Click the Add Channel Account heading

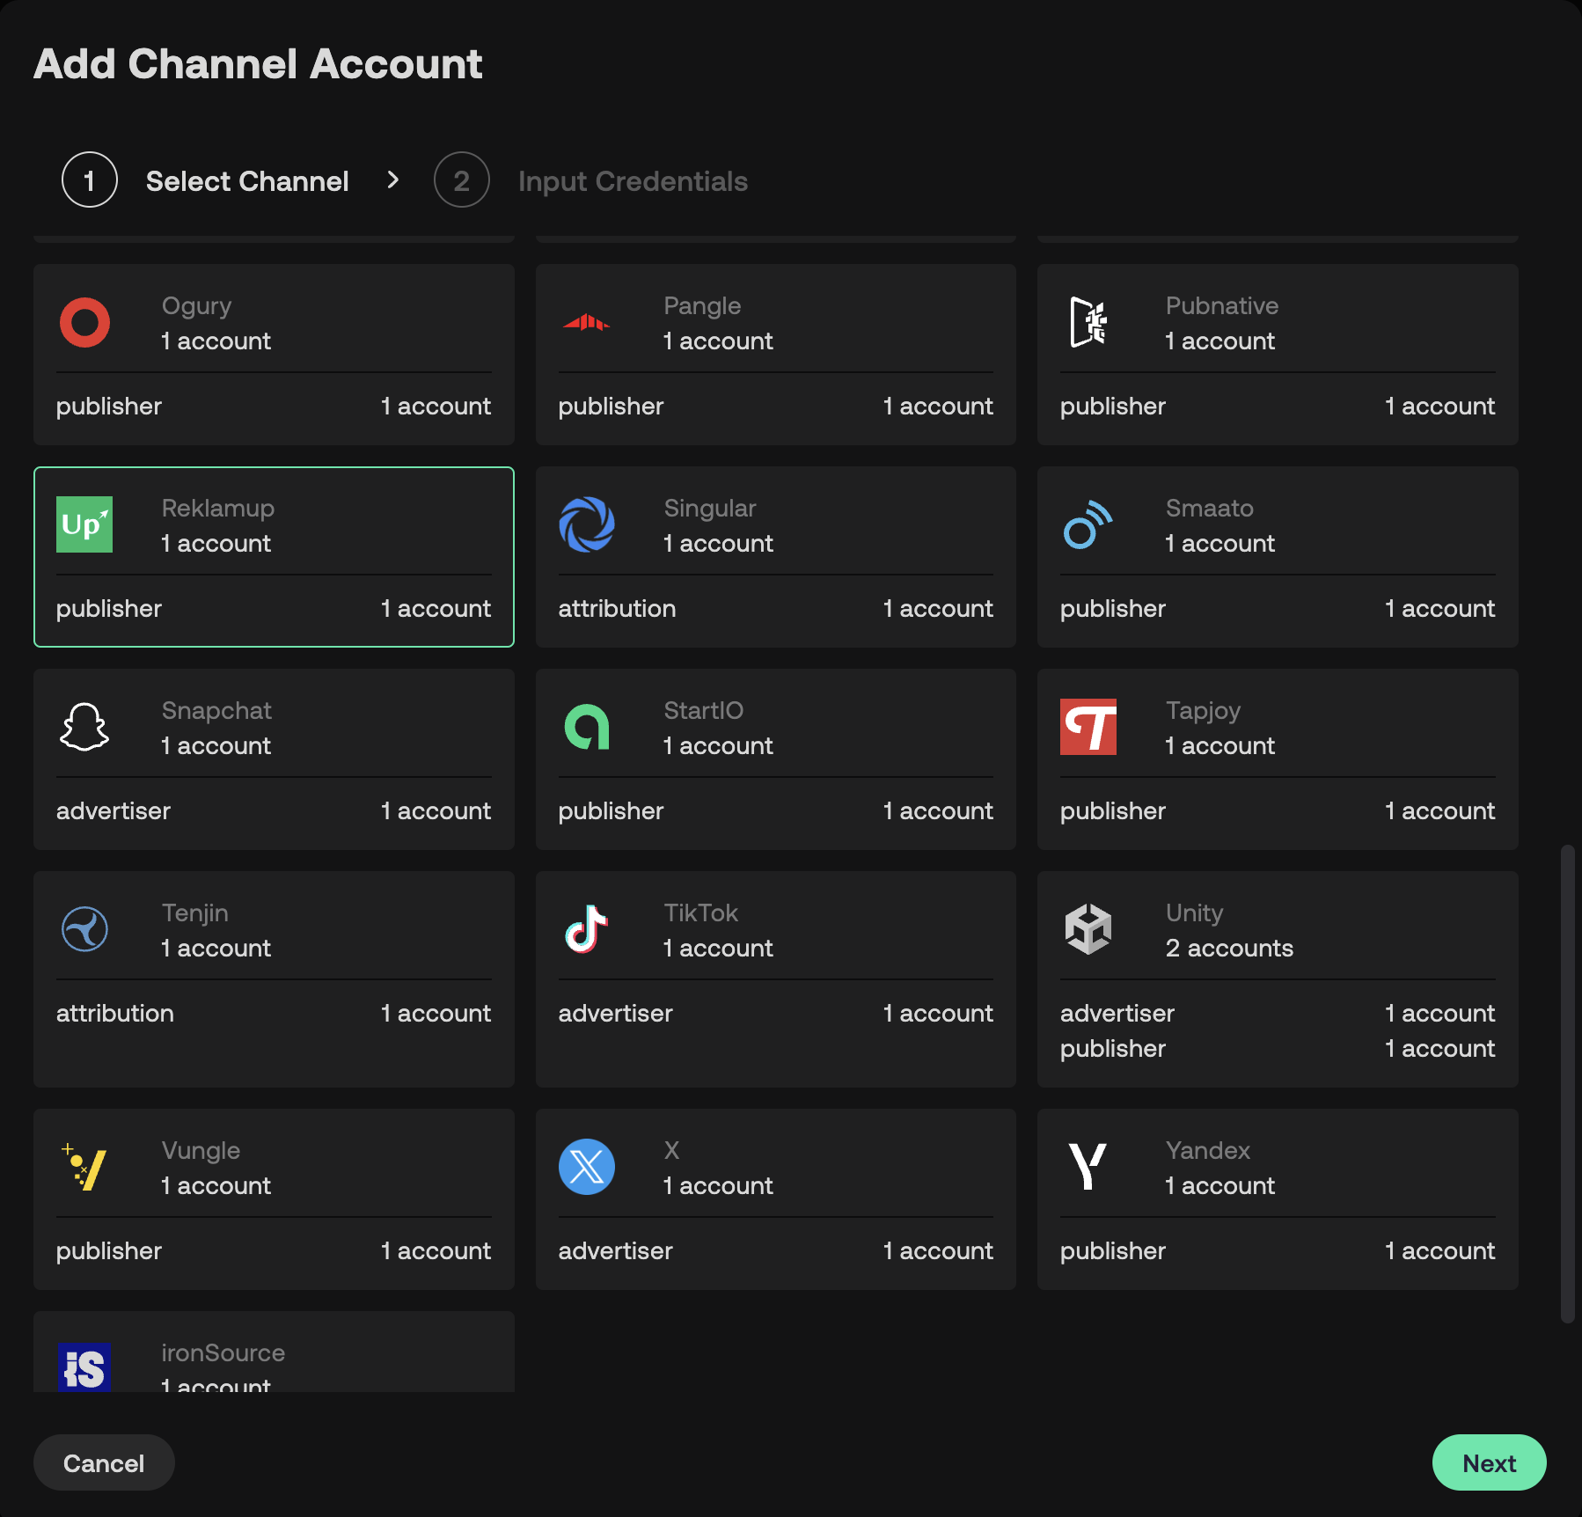(258, 64)
